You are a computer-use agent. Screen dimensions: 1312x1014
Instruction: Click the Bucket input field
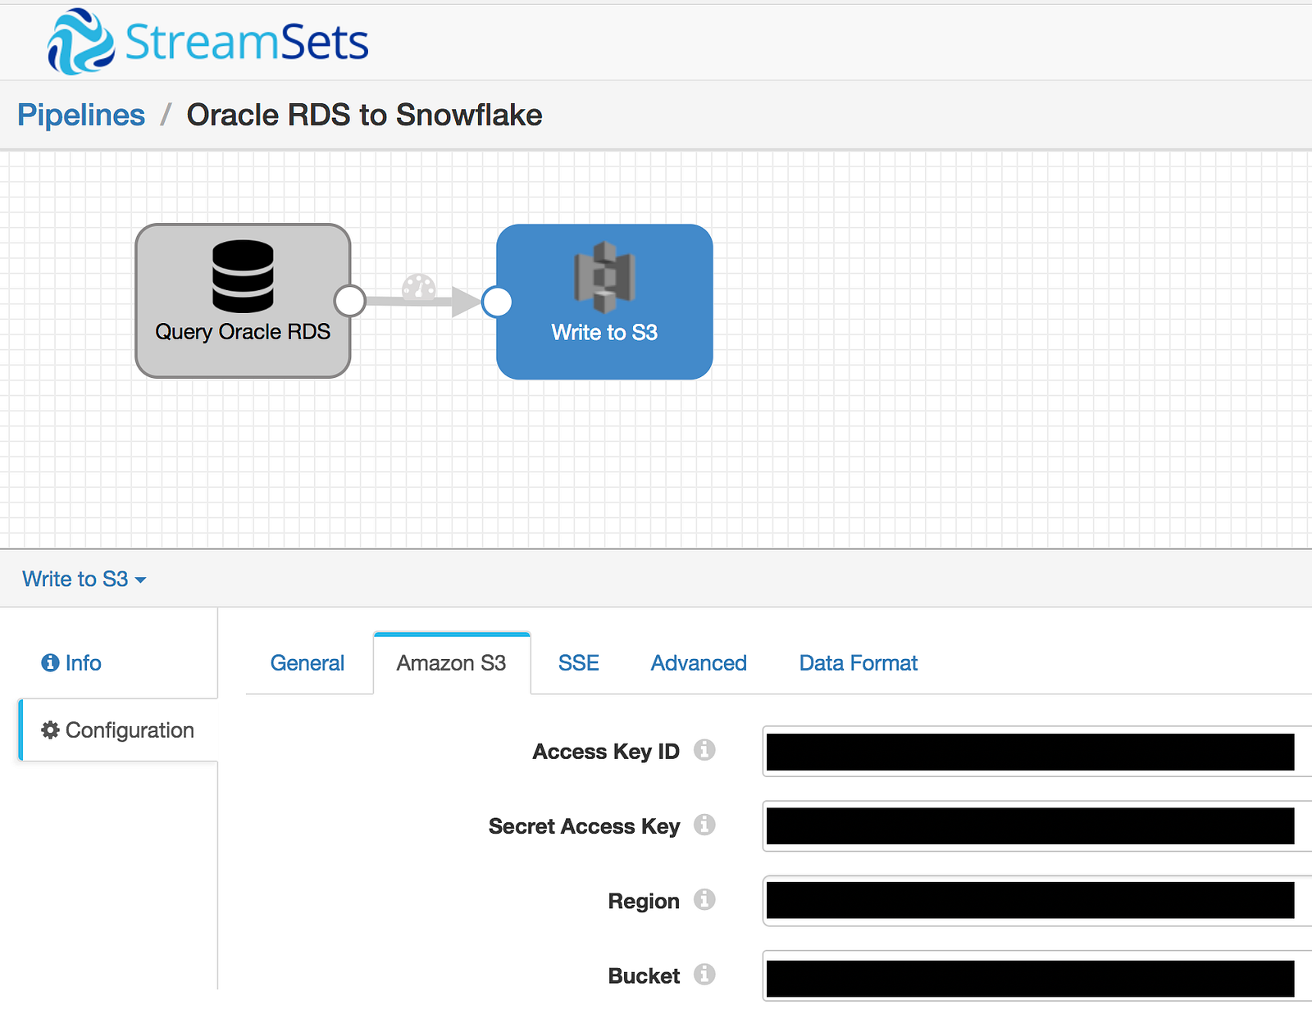[x=1037, y=975]
